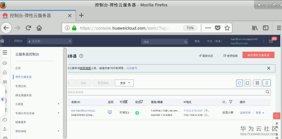Open the Firefox hamburger menu

point(279,28)
